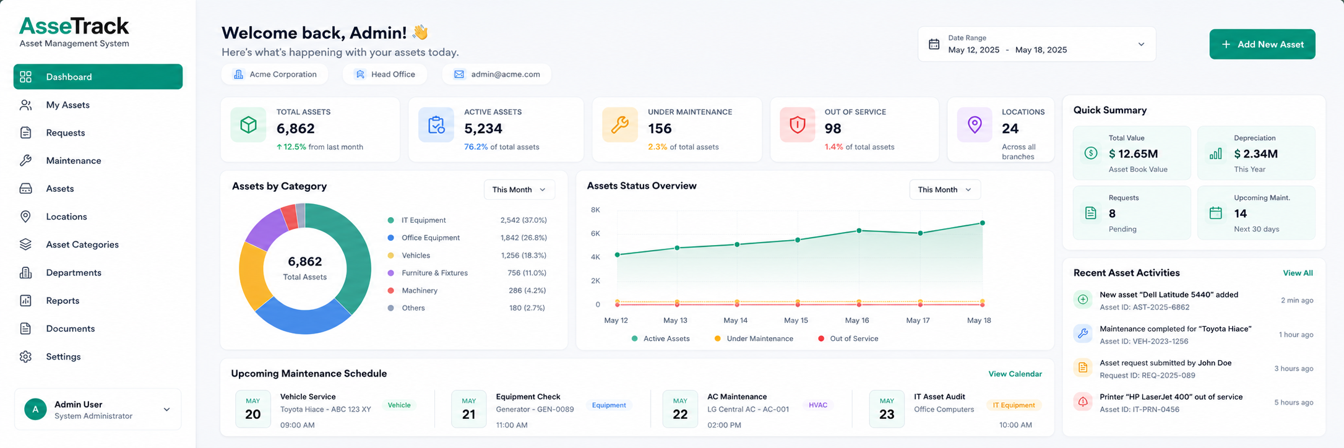This screenshot has height=448, width=1344.
Task: Click the Total Value dollar icon
Action: pos(1091,153)
